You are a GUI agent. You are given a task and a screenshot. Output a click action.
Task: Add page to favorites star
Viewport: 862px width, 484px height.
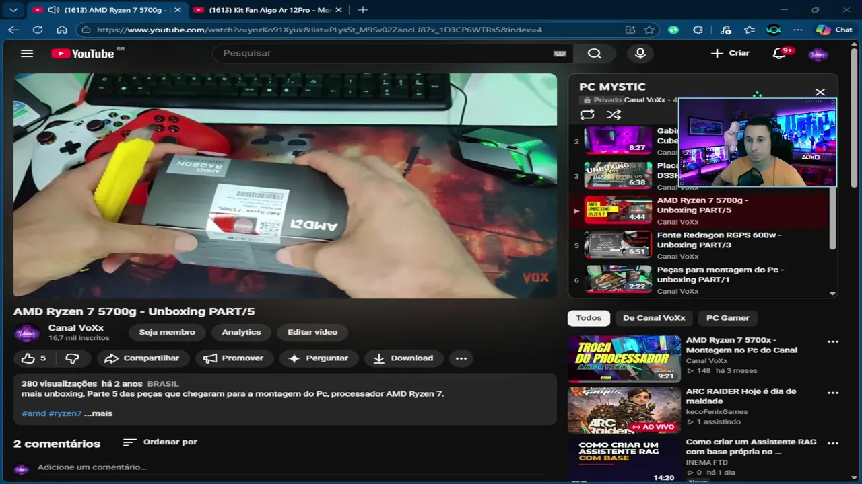coord(649,30)
